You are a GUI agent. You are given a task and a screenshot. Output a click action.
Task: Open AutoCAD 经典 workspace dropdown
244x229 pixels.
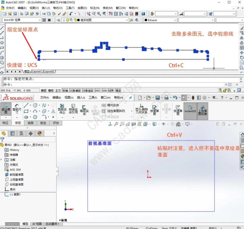(40, 20)
